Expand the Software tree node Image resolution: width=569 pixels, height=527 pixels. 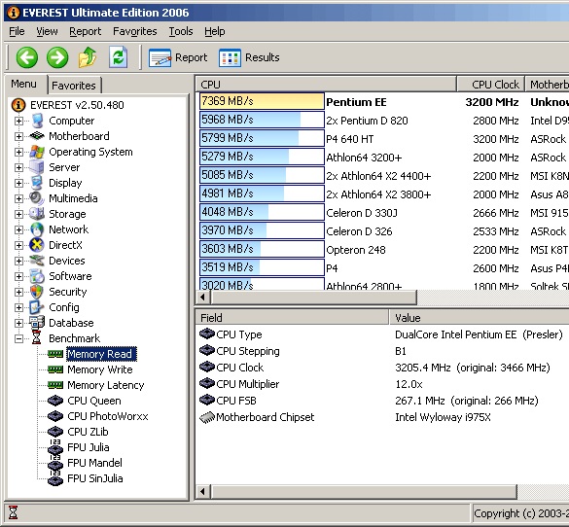18,276
